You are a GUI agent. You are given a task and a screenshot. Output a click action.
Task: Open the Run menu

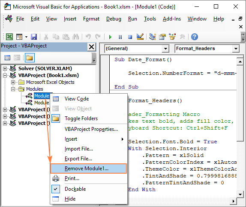pyautogui.click(x=132, y=19)
